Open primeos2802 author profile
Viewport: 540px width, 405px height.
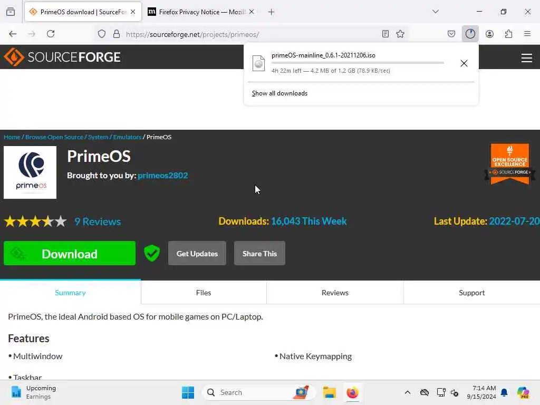pyautogui.click(x=163, y=175)
